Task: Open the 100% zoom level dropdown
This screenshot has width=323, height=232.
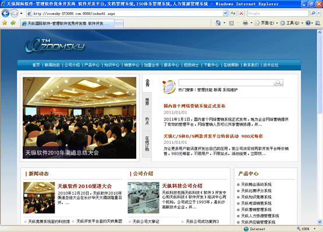Action: pos(314,229)
